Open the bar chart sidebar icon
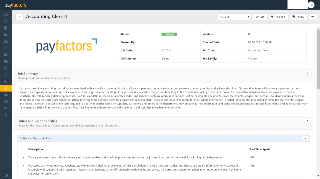 pos(6,82)
